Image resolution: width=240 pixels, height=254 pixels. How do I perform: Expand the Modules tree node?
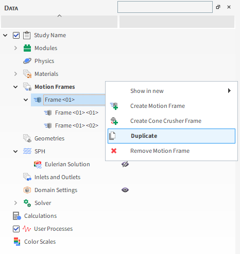[15, 48]
